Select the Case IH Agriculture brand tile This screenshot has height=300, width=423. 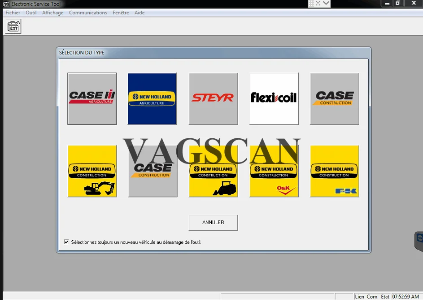click(x=92, y=99)
